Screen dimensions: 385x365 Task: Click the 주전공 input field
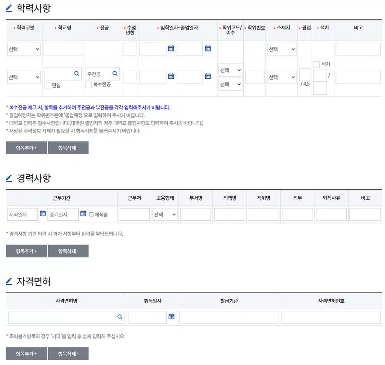pyautogui.click(x=102, y=74)
